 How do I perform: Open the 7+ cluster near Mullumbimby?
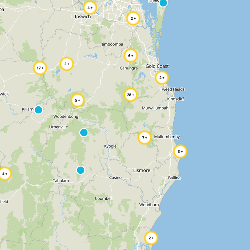144,137
